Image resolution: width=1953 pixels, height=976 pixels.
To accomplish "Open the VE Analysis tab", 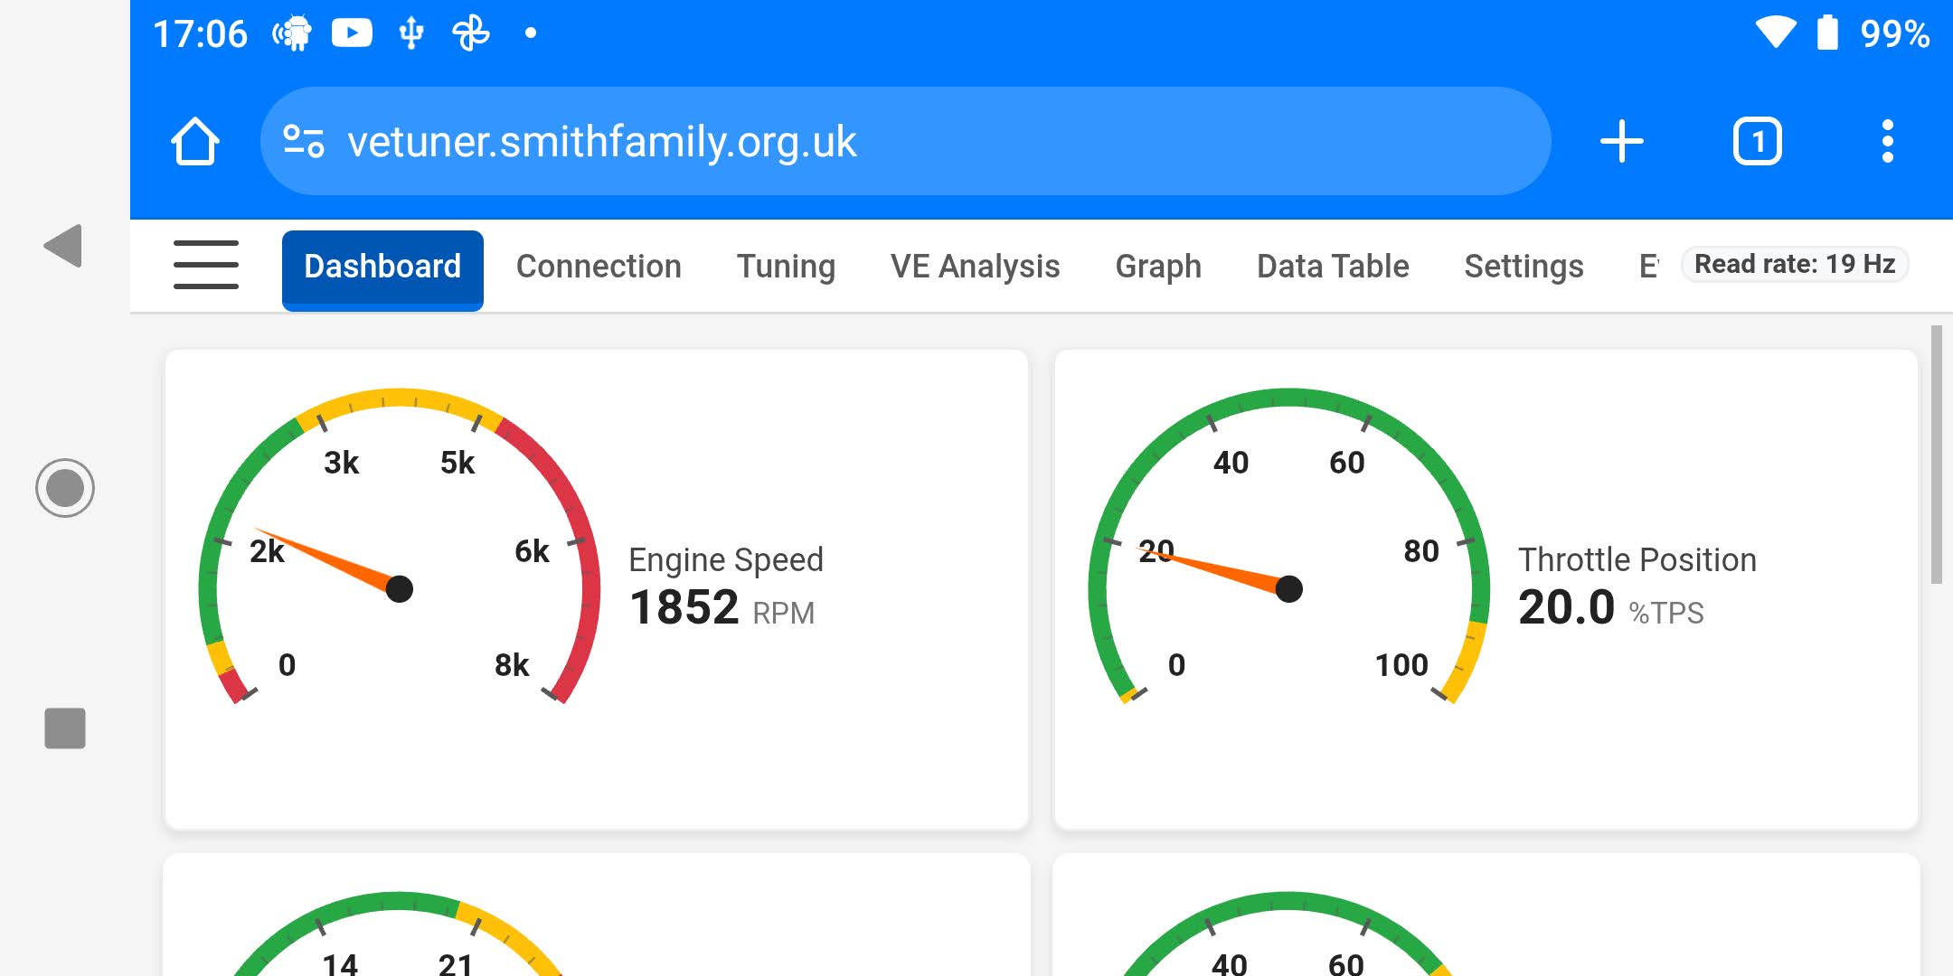I will tap(975, 267).
